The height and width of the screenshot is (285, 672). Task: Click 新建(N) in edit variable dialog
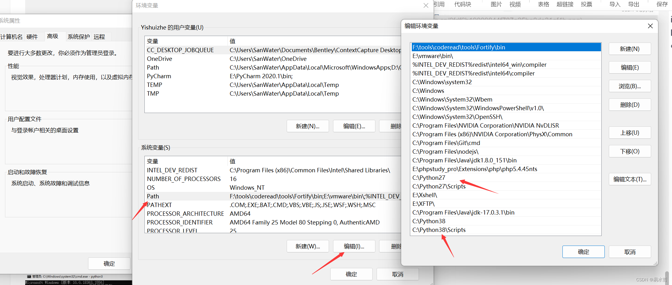[630, 49]
